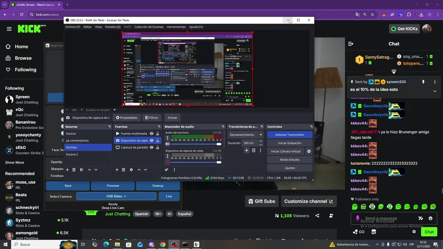Collapse Kick chat panel icon
This screenshot has width=443, height=249.
[x=351, y=44]
